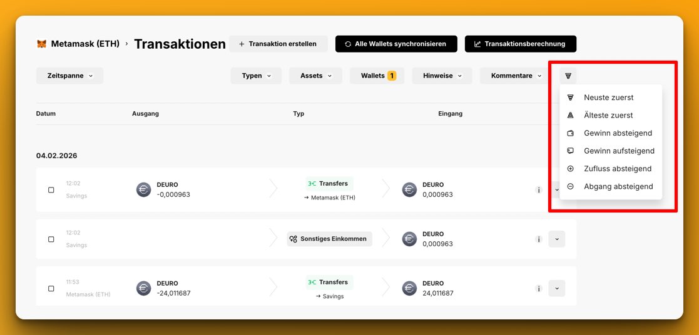Viewport: 699px width, 335px height.
Task: Tick checkbox of 11:53 Metamask (ETH) row
Action: tap(51, 289)
